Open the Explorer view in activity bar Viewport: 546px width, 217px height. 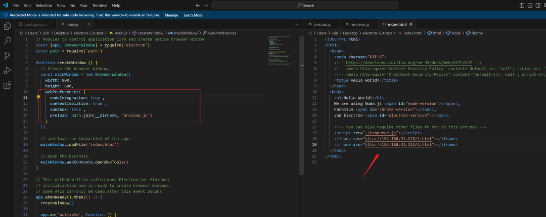pos(7,26)
